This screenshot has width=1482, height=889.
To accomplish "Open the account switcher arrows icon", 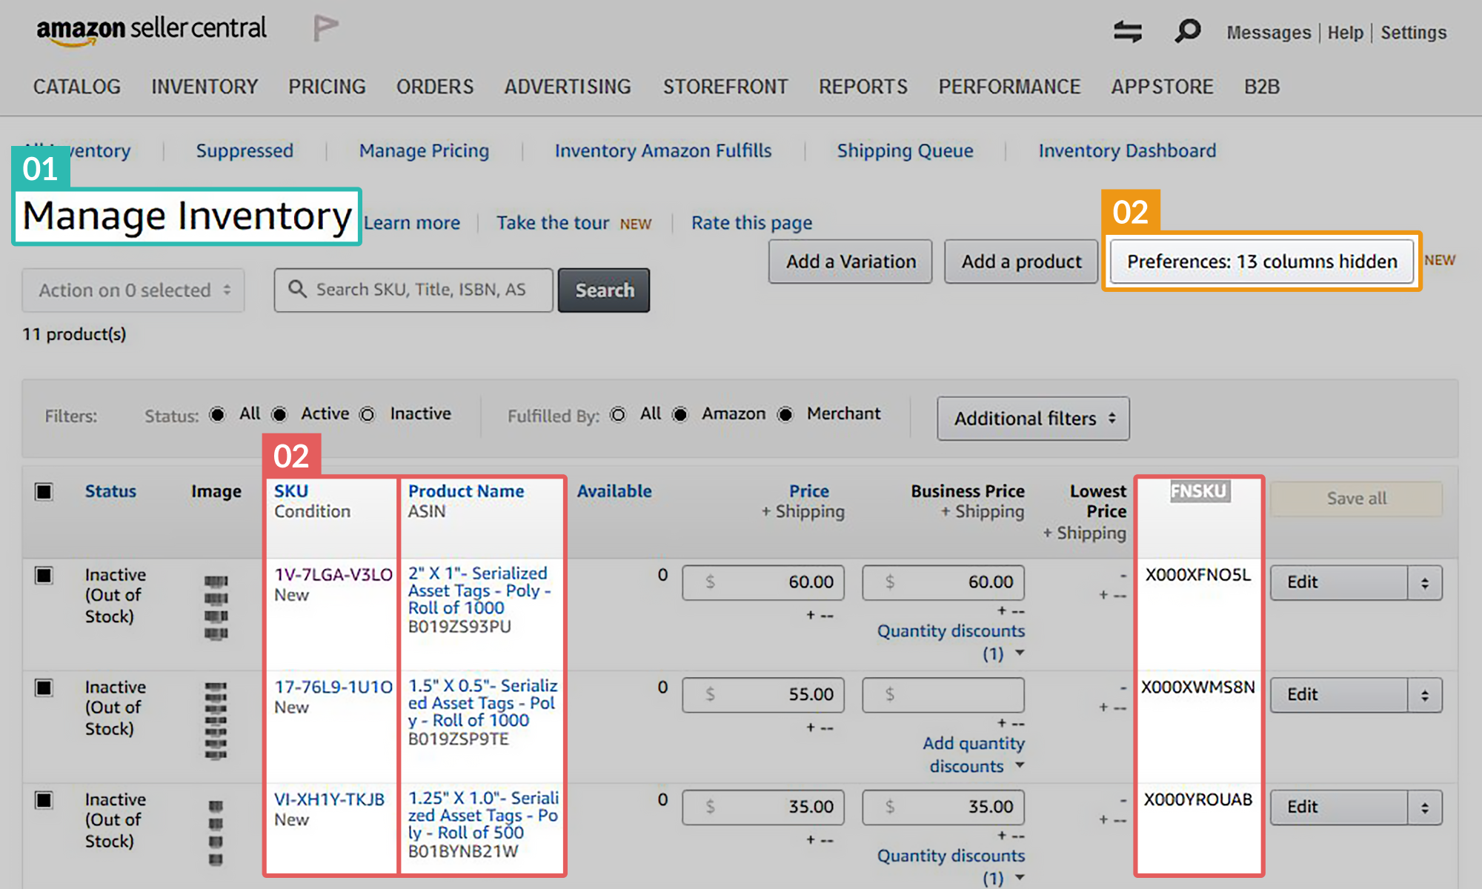I will 1127,31.
